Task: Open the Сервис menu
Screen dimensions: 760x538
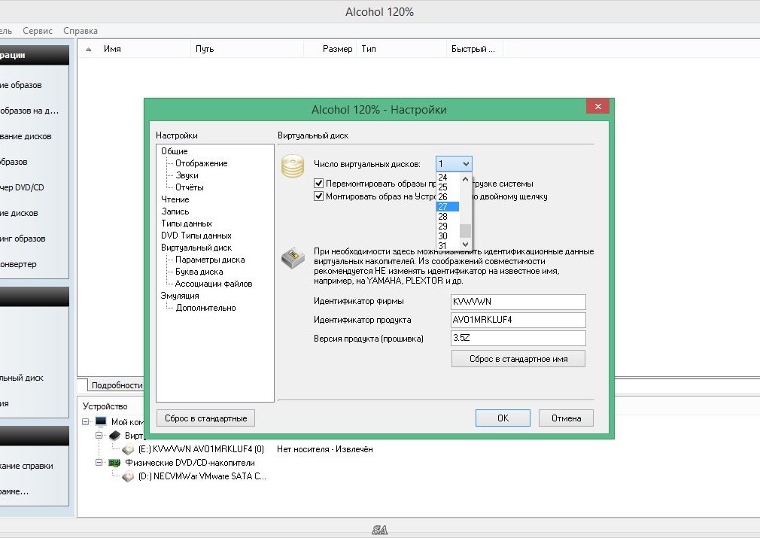Action: click(38, 31)
